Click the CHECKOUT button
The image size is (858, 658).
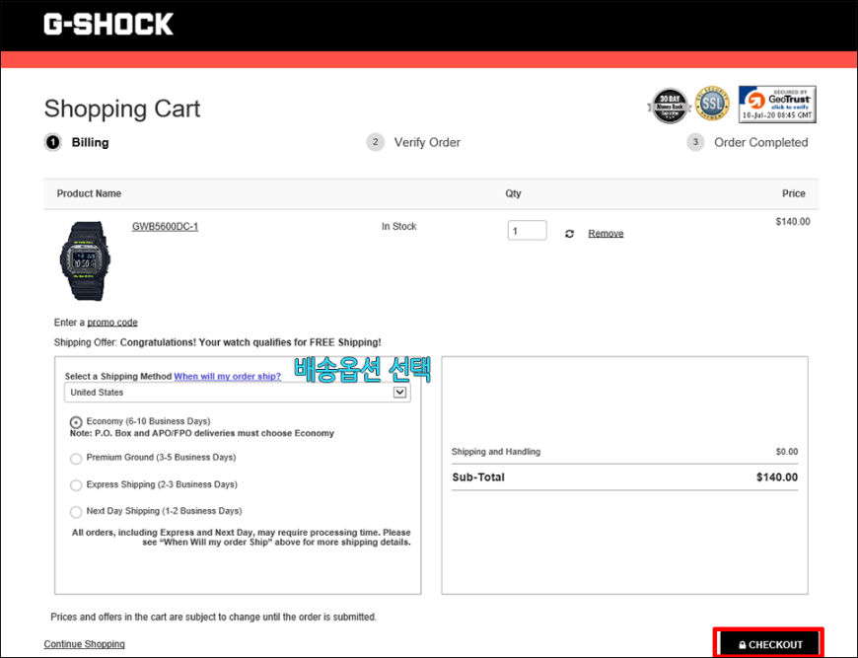point(769,644)
